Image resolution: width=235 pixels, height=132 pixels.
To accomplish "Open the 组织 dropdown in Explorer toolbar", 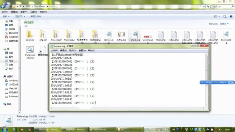I will (x=6, y=16).
